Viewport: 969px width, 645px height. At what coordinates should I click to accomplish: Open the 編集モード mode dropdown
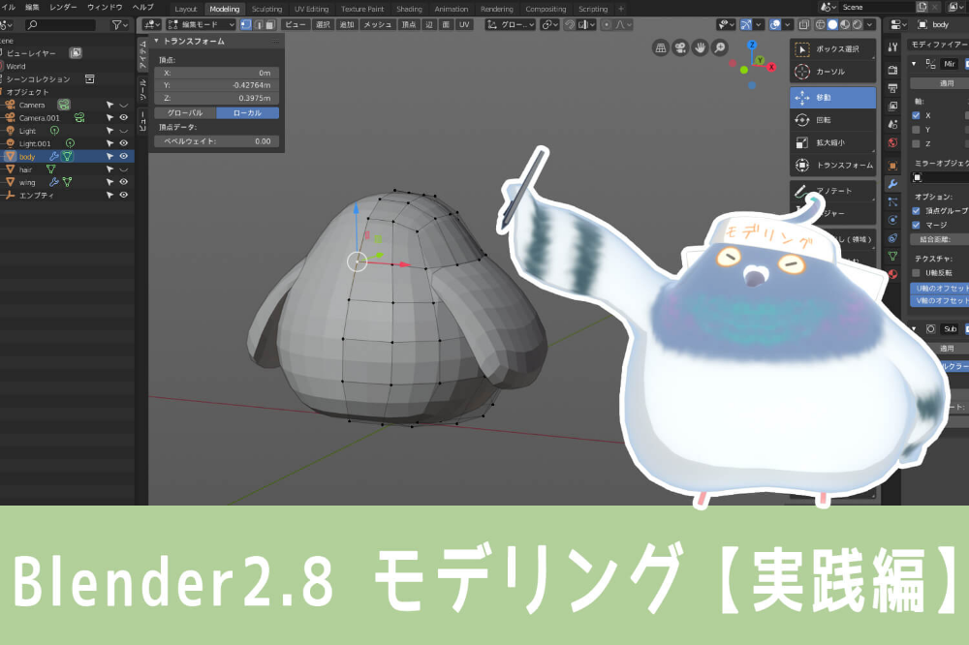pyautogui.click(x=201, y=25)
